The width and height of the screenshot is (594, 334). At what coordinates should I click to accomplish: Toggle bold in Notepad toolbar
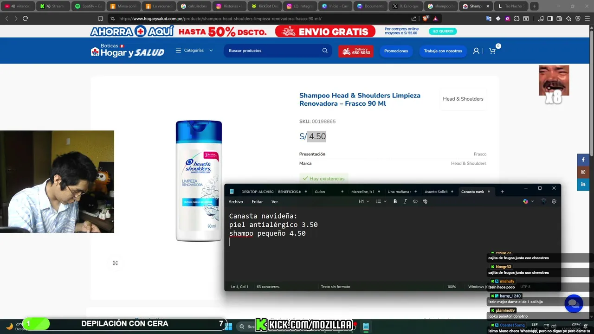tap(395, 201)
